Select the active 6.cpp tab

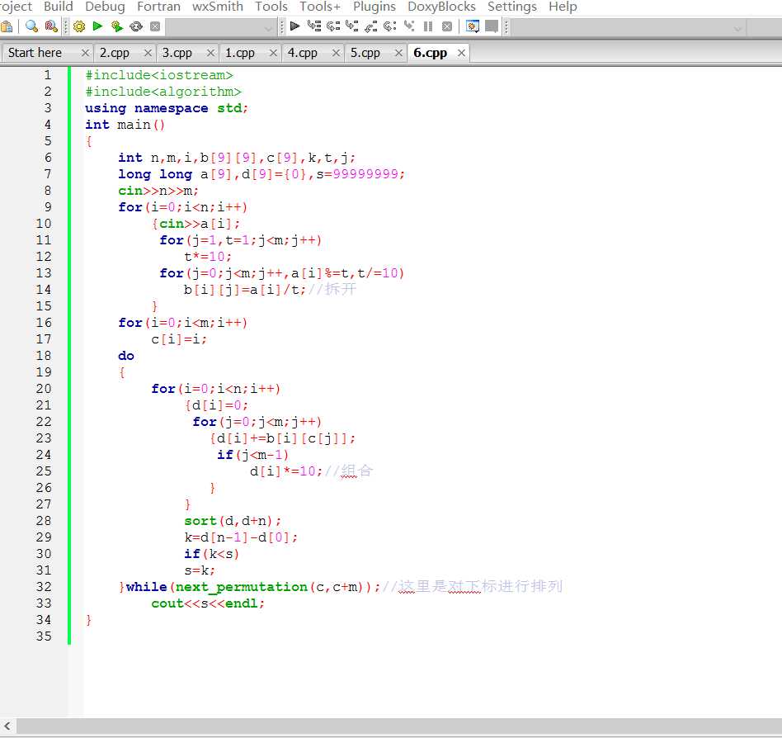point(430,53)
